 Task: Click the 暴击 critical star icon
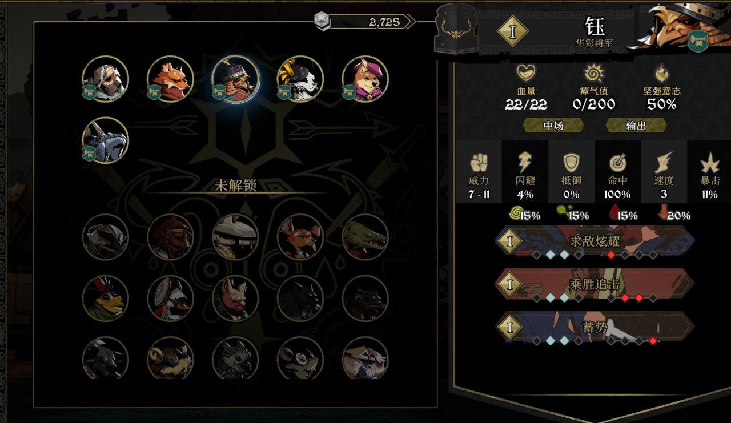[710, 164]
